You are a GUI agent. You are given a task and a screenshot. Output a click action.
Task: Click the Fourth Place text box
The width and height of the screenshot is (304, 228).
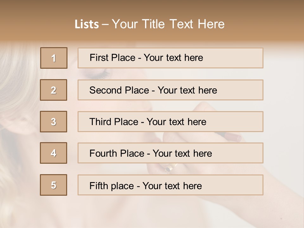(x=170, y=153)
